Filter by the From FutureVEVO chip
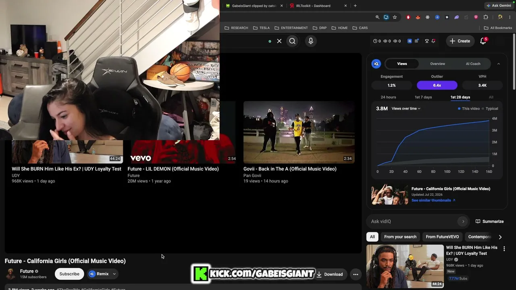516x290 pixels. click(x=442, y=237)
